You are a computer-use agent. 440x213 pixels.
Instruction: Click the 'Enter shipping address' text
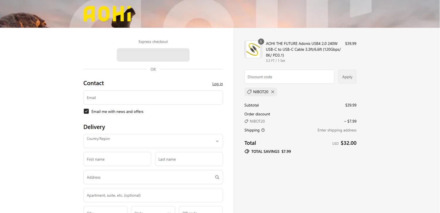point(337,130)
